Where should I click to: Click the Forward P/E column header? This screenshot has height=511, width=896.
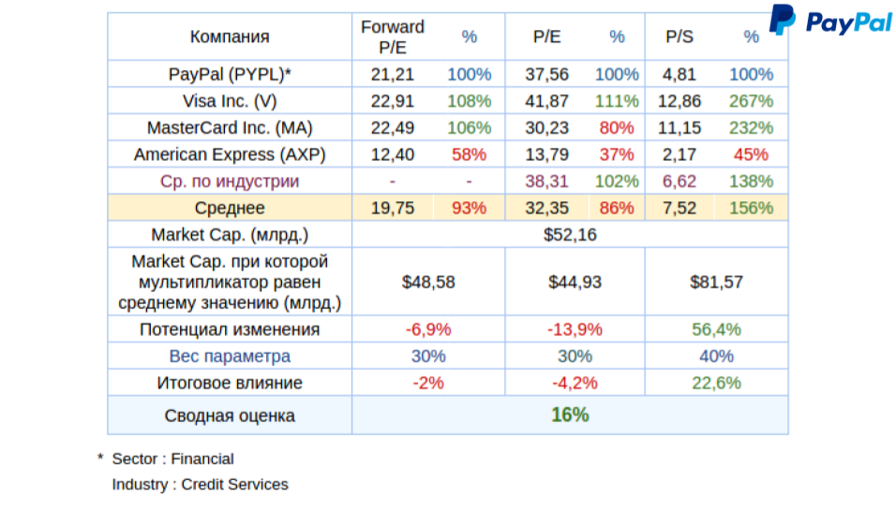coord(392,36)
